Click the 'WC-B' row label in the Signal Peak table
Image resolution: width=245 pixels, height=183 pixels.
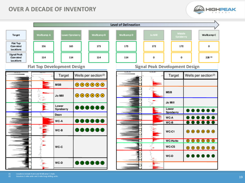coord(169,123)
